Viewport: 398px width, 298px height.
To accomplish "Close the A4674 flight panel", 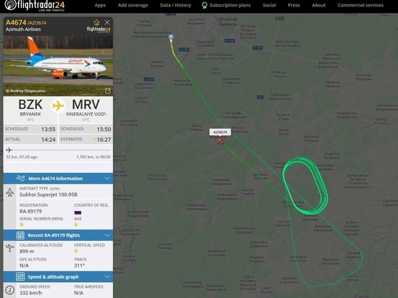I will point(107,22).
